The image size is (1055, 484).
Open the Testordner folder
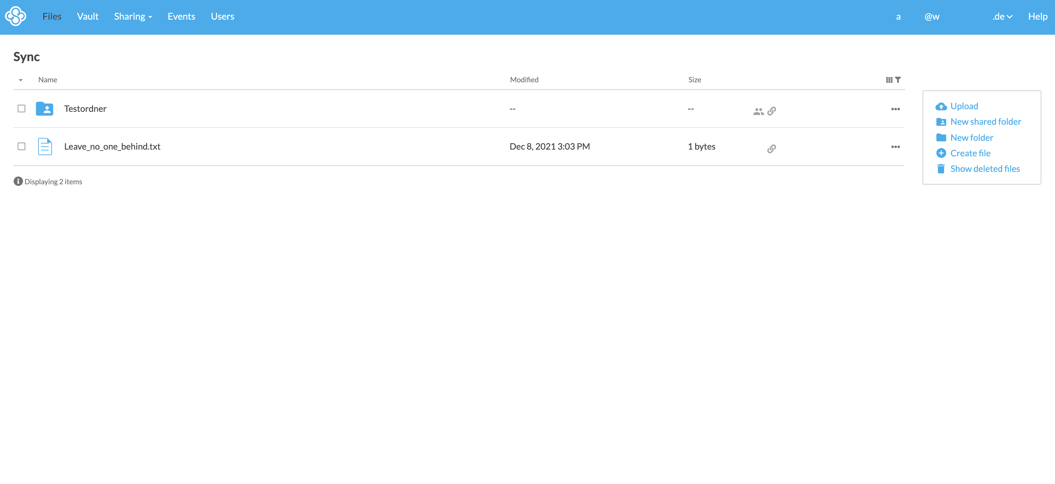[x=85, y=109]
